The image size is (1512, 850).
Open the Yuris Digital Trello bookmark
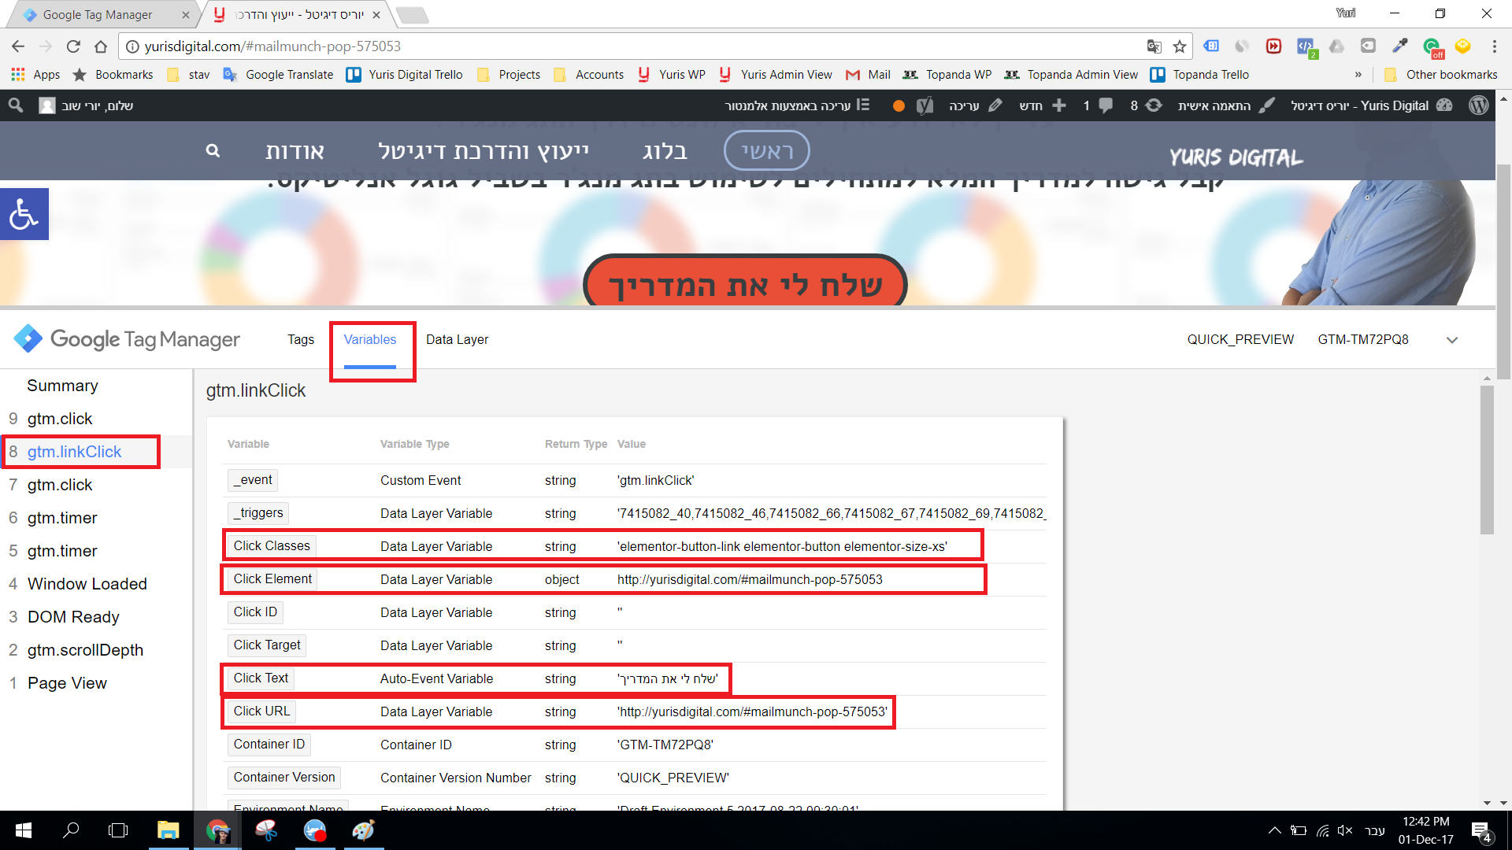pos(405,75)
